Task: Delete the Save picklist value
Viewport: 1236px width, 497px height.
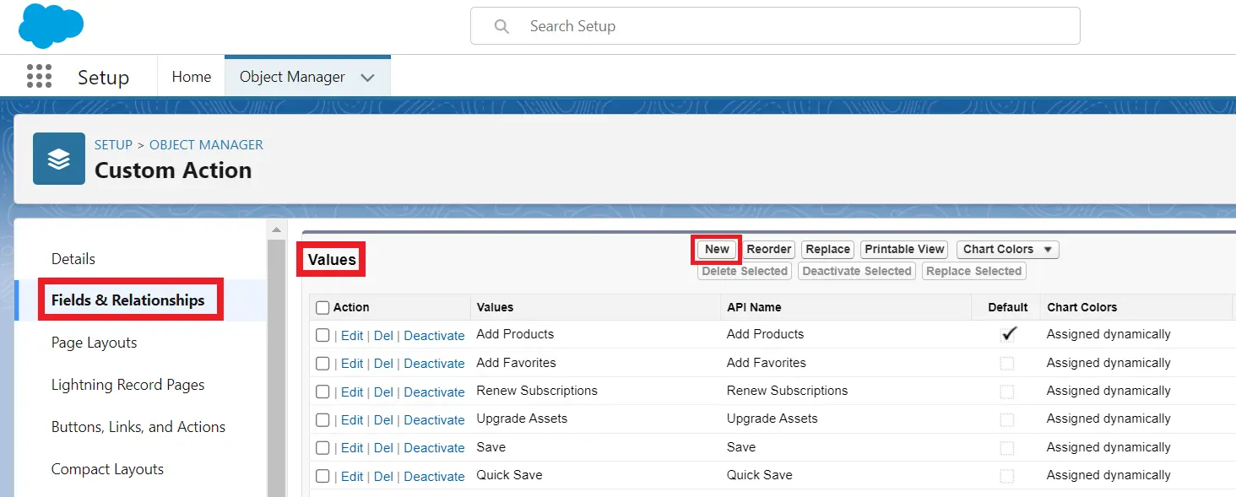Action: pyautogui.click(x=383, y=448)
